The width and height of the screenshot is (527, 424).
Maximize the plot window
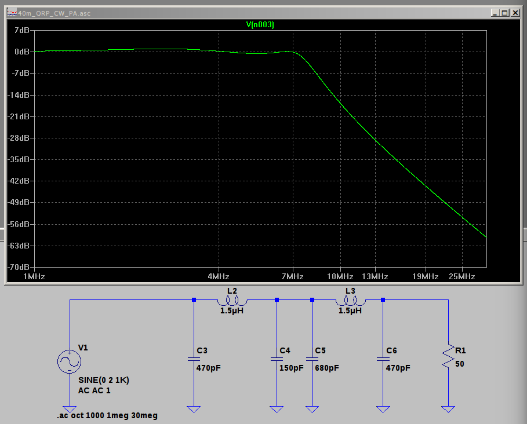[x=504, y=13]
